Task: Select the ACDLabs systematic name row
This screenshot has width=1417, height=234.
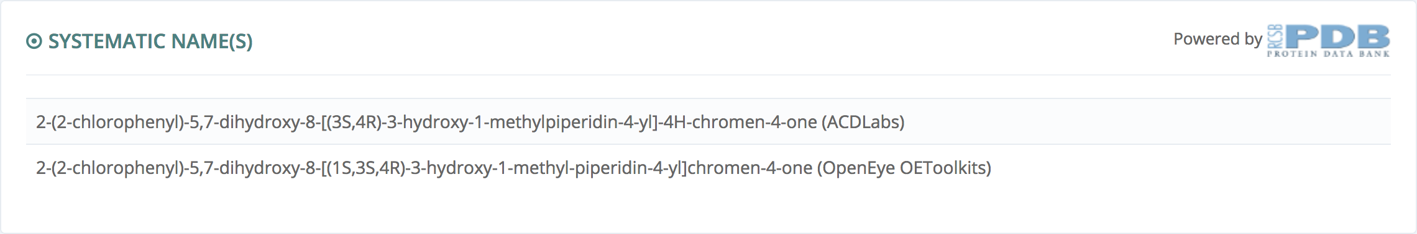Action: coord(708,122)
